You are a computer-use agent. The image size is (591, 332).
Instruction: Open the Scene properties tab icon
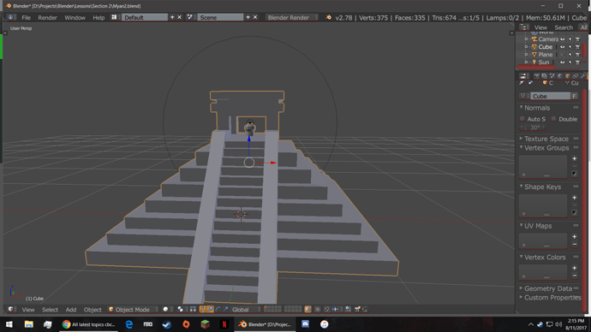pos(552,75)
